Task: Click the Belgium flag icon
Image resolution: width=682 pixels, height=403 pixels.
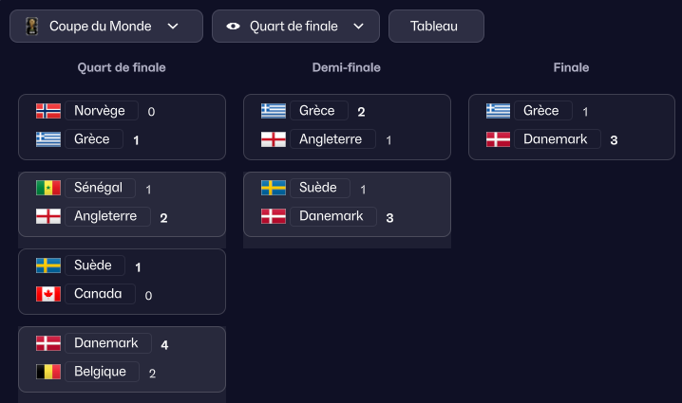Action: 48,372
